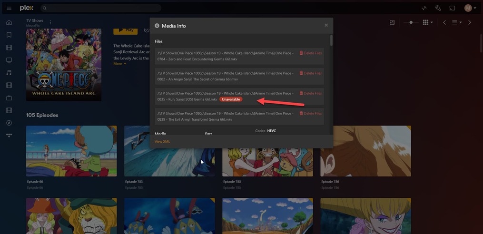This screenshot has width=483, height=234.
Task: Open the Settings wrench icon
Action: pyautogui.click(x=438, y=8)
